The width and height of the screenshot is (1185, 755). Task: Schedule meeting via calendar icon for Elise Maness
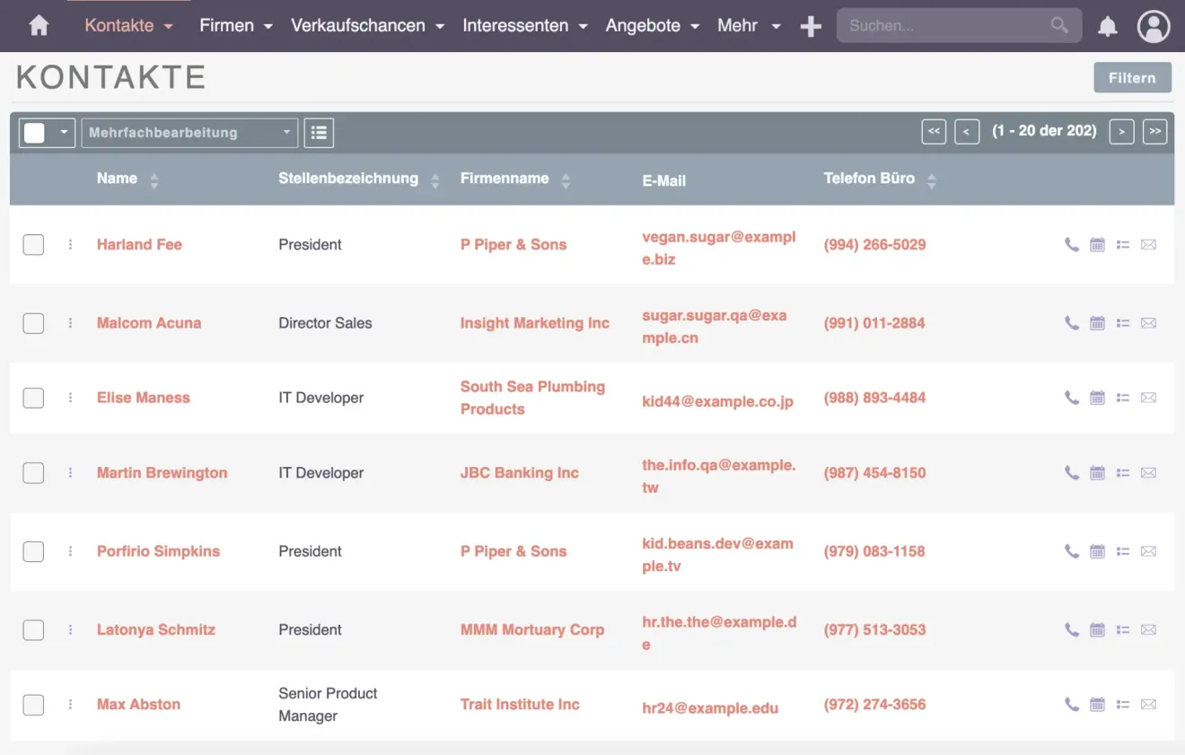click(x=1097, y=398)
